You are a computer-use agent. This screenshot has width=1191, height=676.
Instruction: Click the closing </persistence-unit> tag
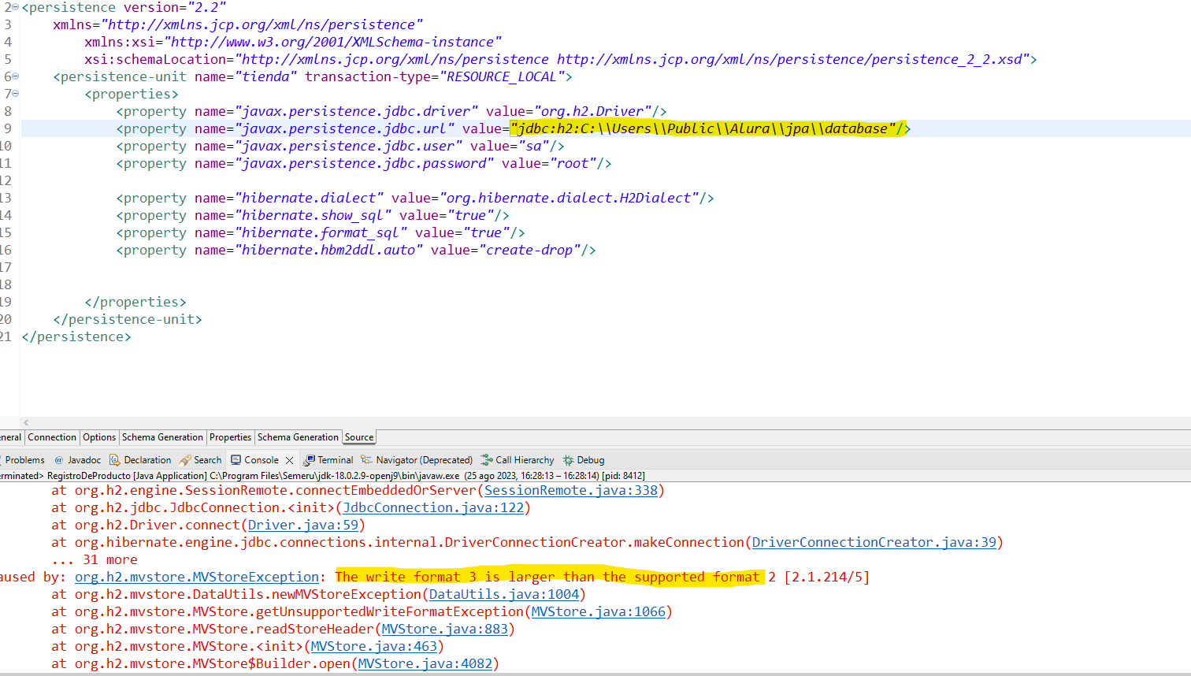[128, 319]
